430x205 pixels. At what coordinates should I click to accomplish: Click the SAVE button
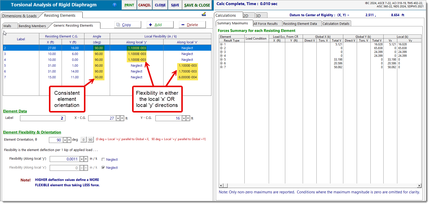pos(175,5)
